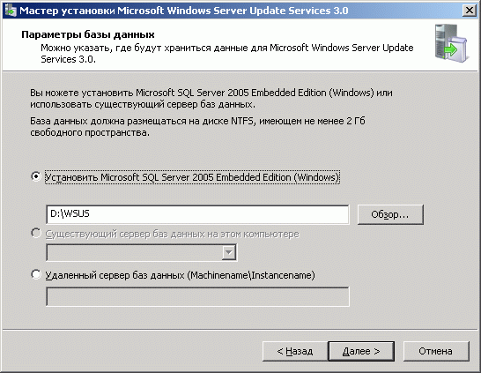
Task: Click the server graphic in the header
Action: [452, 43]
